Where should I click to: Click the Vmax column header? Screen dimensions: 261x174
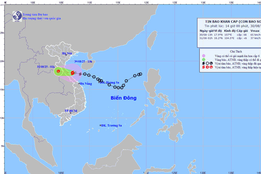[255, 30]
